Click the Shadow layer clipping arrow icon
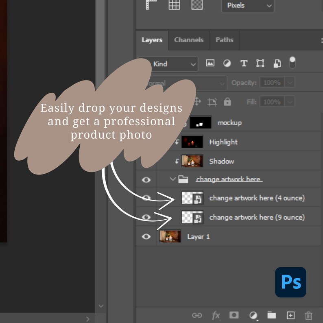This screenshot has height=323, width=323. [x=177, y=161]
